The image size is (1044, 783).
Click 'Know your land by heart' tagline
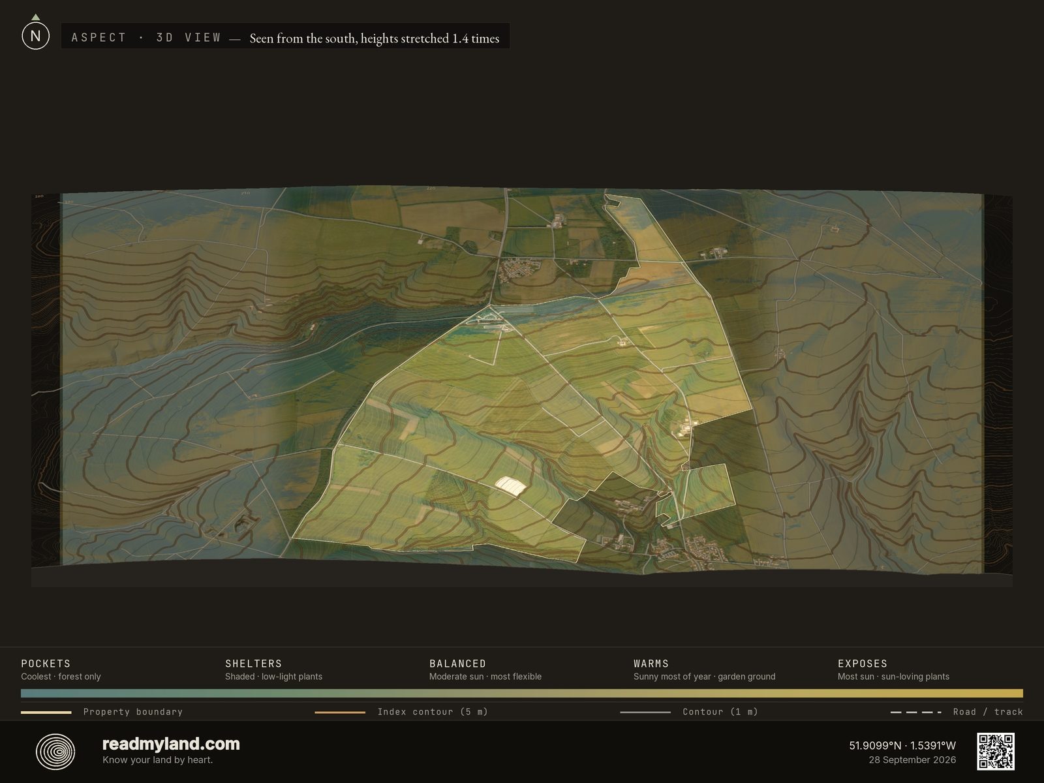157,760
